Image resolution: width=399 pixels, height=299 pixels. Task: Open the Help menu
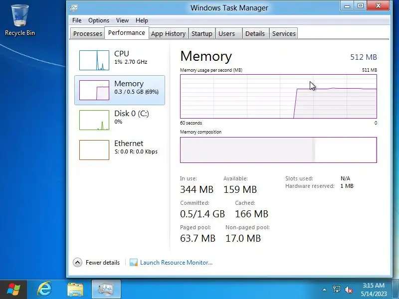point(142,20)
